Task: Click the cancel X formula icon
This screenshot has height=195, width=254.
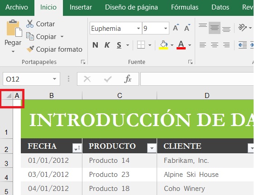Action: 87,79
